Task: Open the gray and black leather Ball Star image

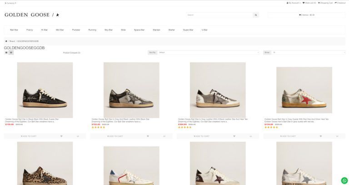Action: point(131,90)
